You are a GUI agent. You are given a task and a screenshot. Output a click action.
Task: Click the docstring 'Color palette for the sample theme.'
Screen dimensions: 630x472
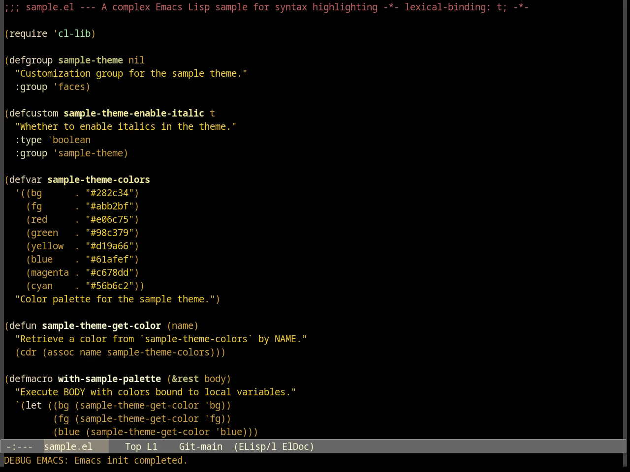point(115,299)
